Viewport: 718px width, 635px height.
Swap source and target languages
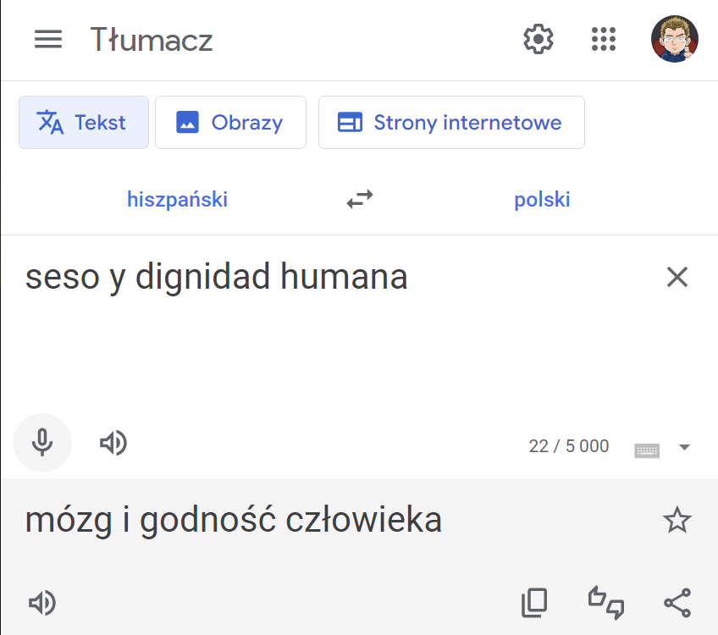[360, 200]
